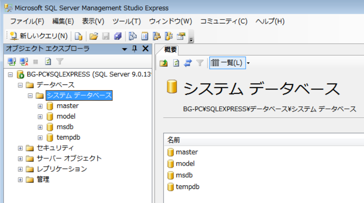Viewport: 364px width, 203px height.
Task: Click the Filter funnel in Summary toolbar
Action: (x=200, y=63)
